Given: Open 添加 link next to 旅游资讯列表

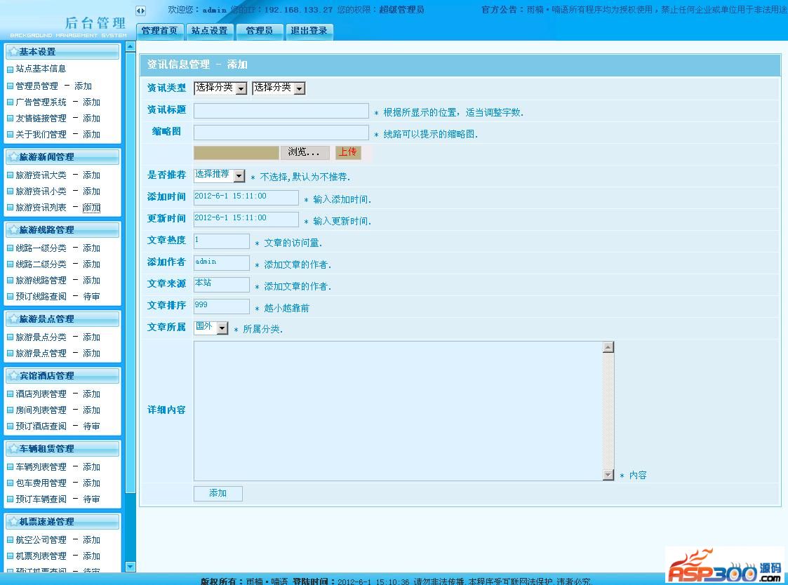Looking at the screenshot, I should pyautogui.click(x=91, y=208).
